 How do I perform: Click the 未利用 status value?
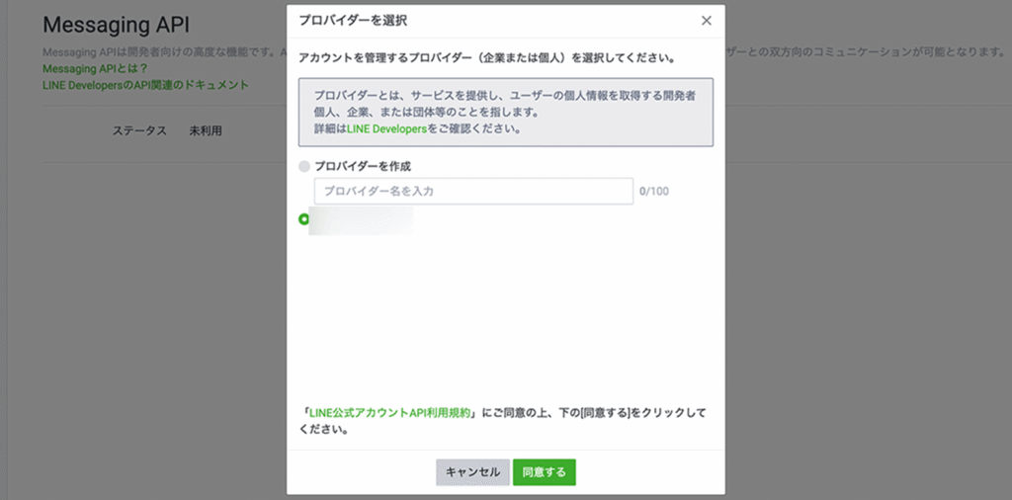click(x=206, y=131)
